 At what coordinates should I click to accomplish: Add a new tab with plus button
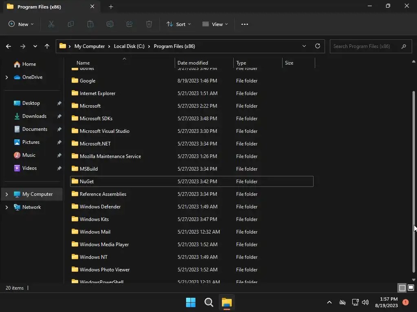pyautogui.click(x=111, y=7)
